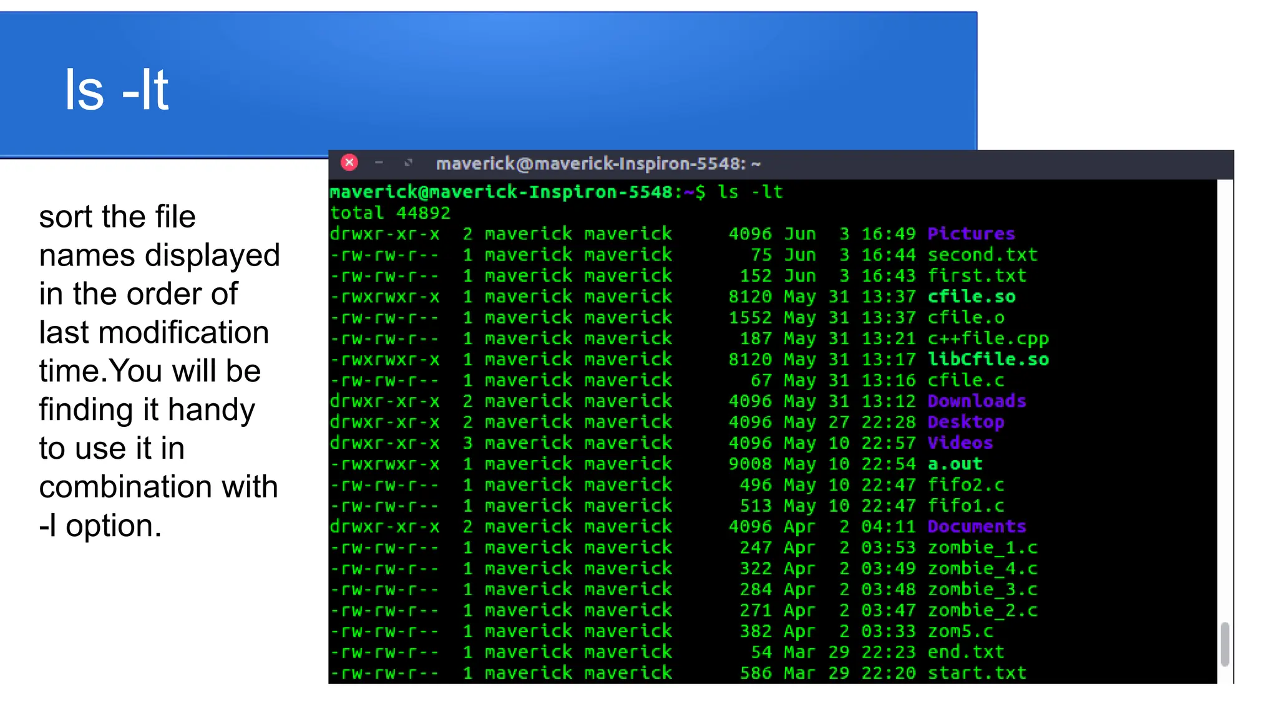Image resolution: width=1278 pixels, height=718 pixels.
Task: Click the terminal minimize button
Action: point(379,163)
